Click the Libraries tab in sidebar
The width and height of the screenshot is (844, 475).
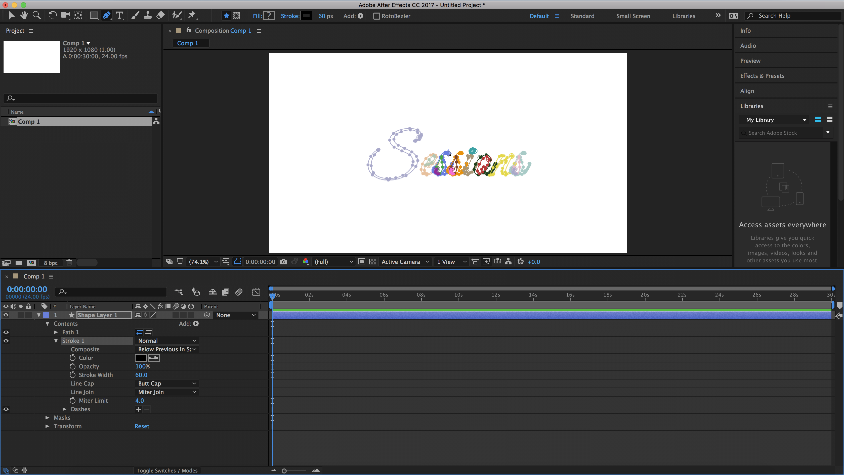coord(751,105)
